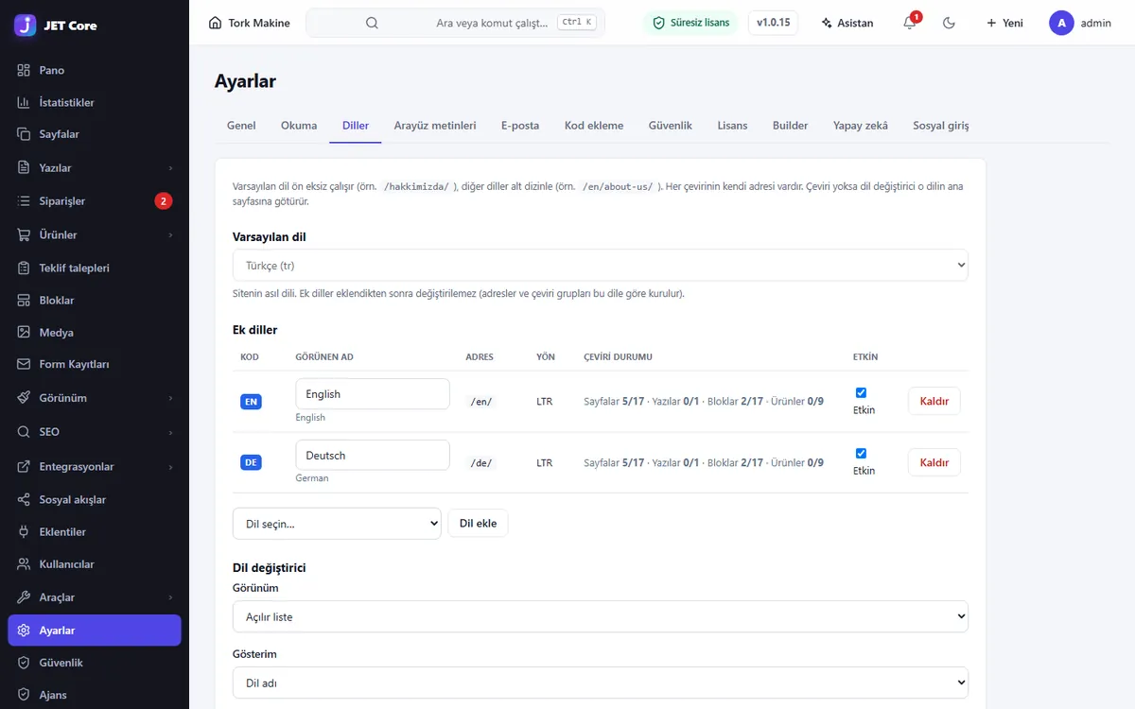Click the v1.0.15 version badge
This screenshot has height=709, width=1135.
773,23
